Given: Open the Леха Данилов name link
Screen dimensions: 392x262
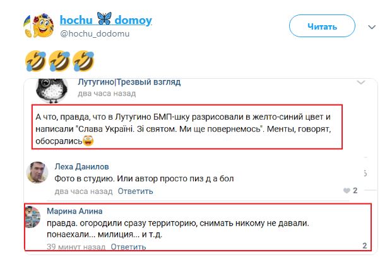Looking at the screenshot, I should click(81, 166).
